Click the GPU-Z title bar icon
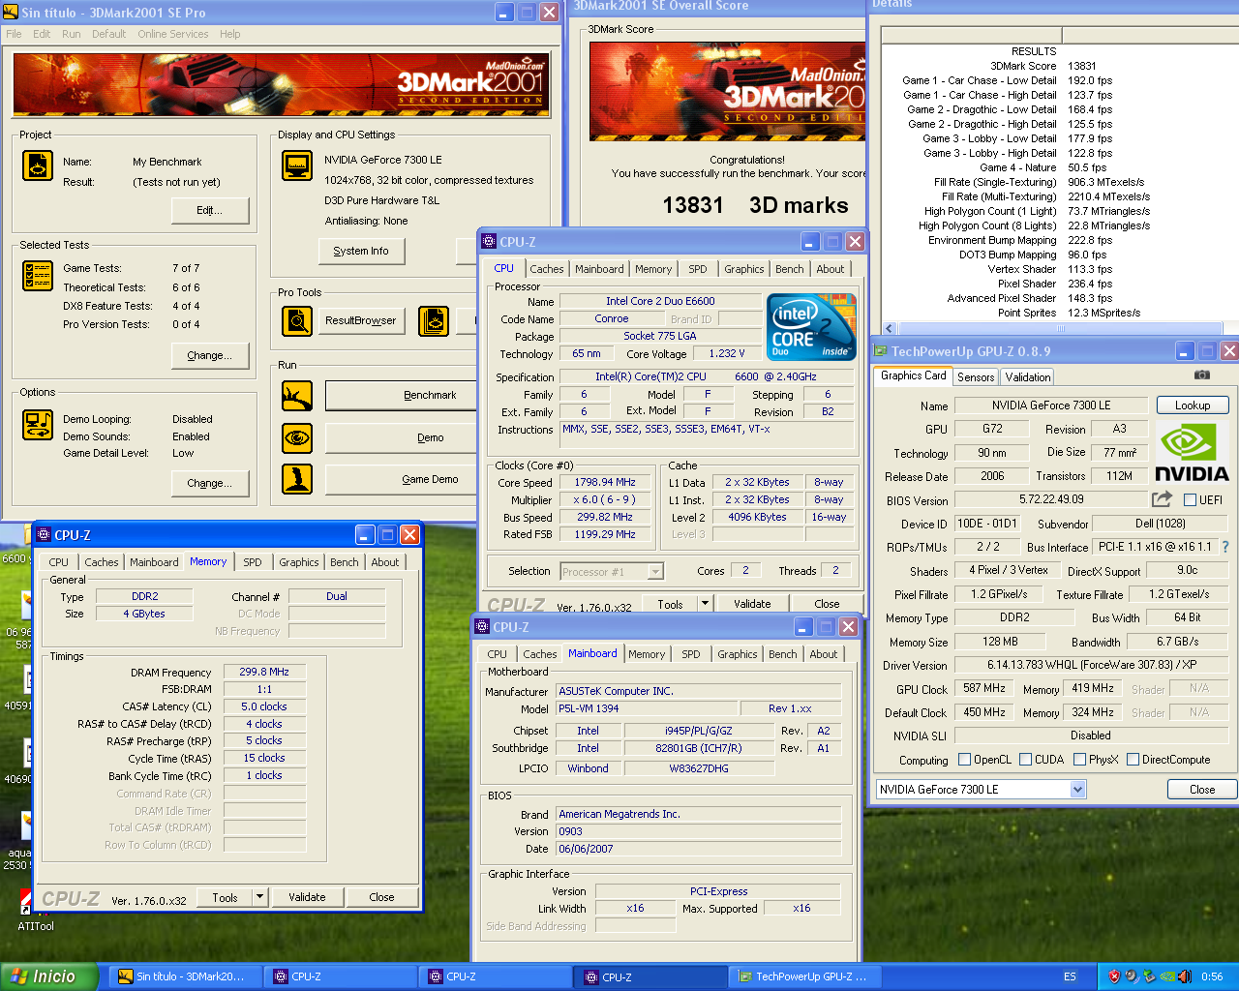Viewport: 1239px width, 991px height. click(x=881, y=351)
